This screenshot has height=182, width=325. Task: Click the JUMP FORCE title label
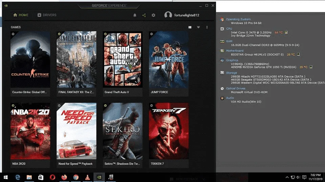coord(159,92)
